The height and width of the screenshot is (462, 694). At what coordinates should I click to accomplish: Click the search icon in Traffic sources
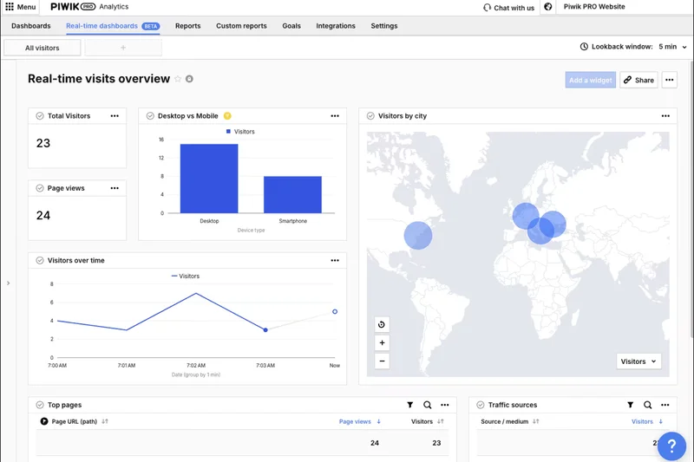(648, 405)
